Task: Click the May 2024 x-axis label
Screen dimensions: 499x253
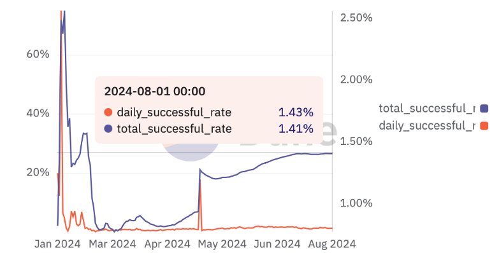Action: [x=222, y=244]
